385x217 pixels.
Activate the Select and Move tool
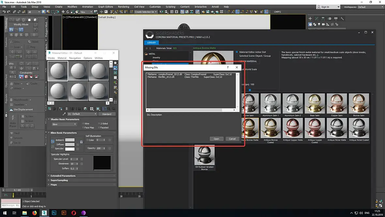pyautogui.click(x=63, y=12)
